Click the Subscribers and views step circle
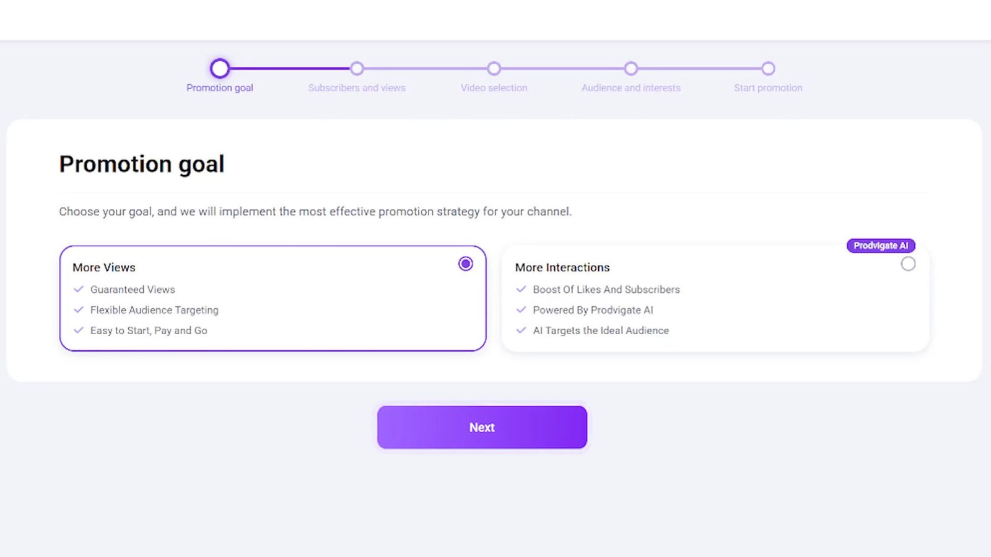This screenshot has height=557, width=991. click(x=357, y=68)
